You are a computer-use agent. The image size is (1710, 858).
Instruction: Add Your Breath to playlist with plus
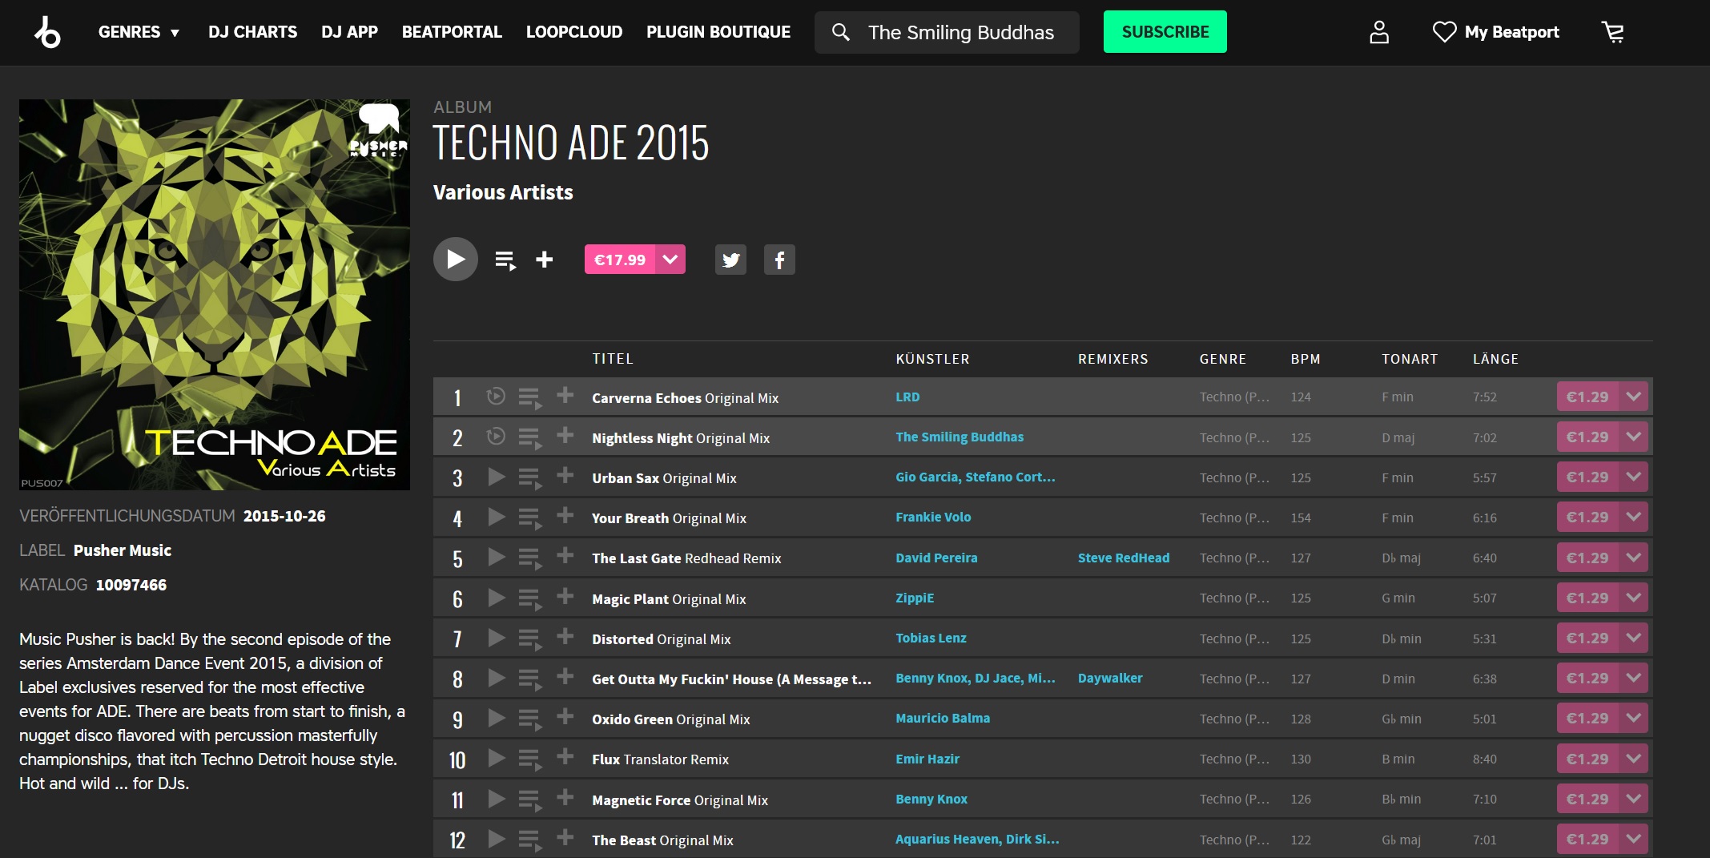tap(565, 515)
